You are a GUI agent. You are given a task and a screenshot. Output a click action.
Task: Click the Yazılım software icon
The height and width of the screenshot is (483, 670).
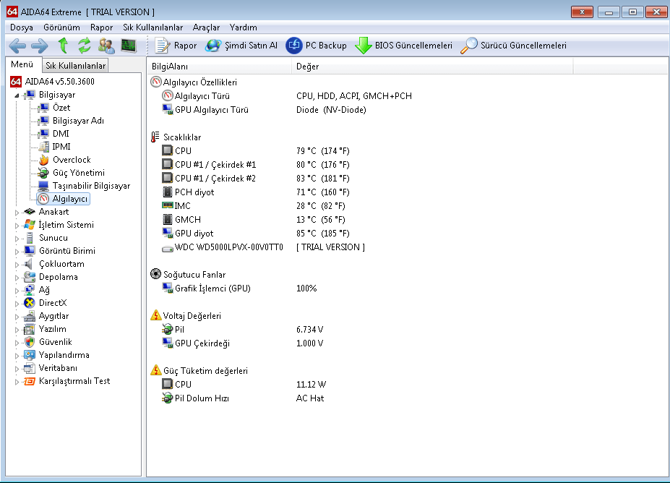(x=30, y=329)
